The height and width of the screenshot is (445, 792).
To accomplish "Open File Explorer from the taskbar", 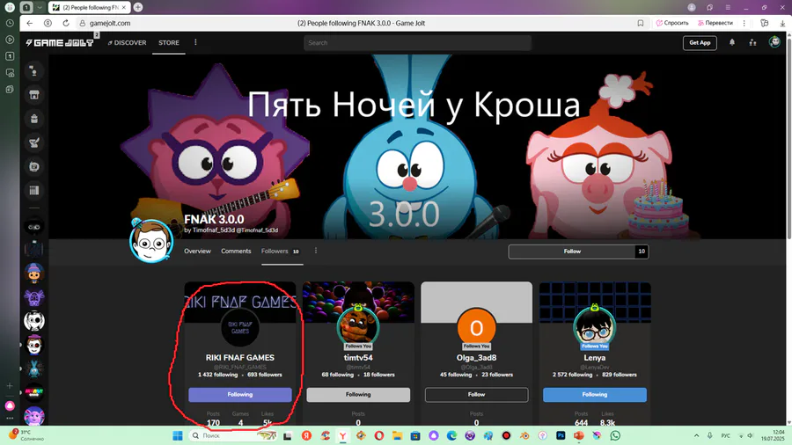I will (397, 435).
